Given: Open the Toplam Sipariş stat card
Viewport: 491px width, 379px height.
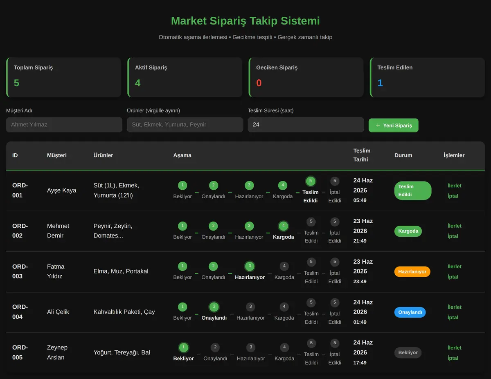Looking at the screenshot, I should 64,77.
